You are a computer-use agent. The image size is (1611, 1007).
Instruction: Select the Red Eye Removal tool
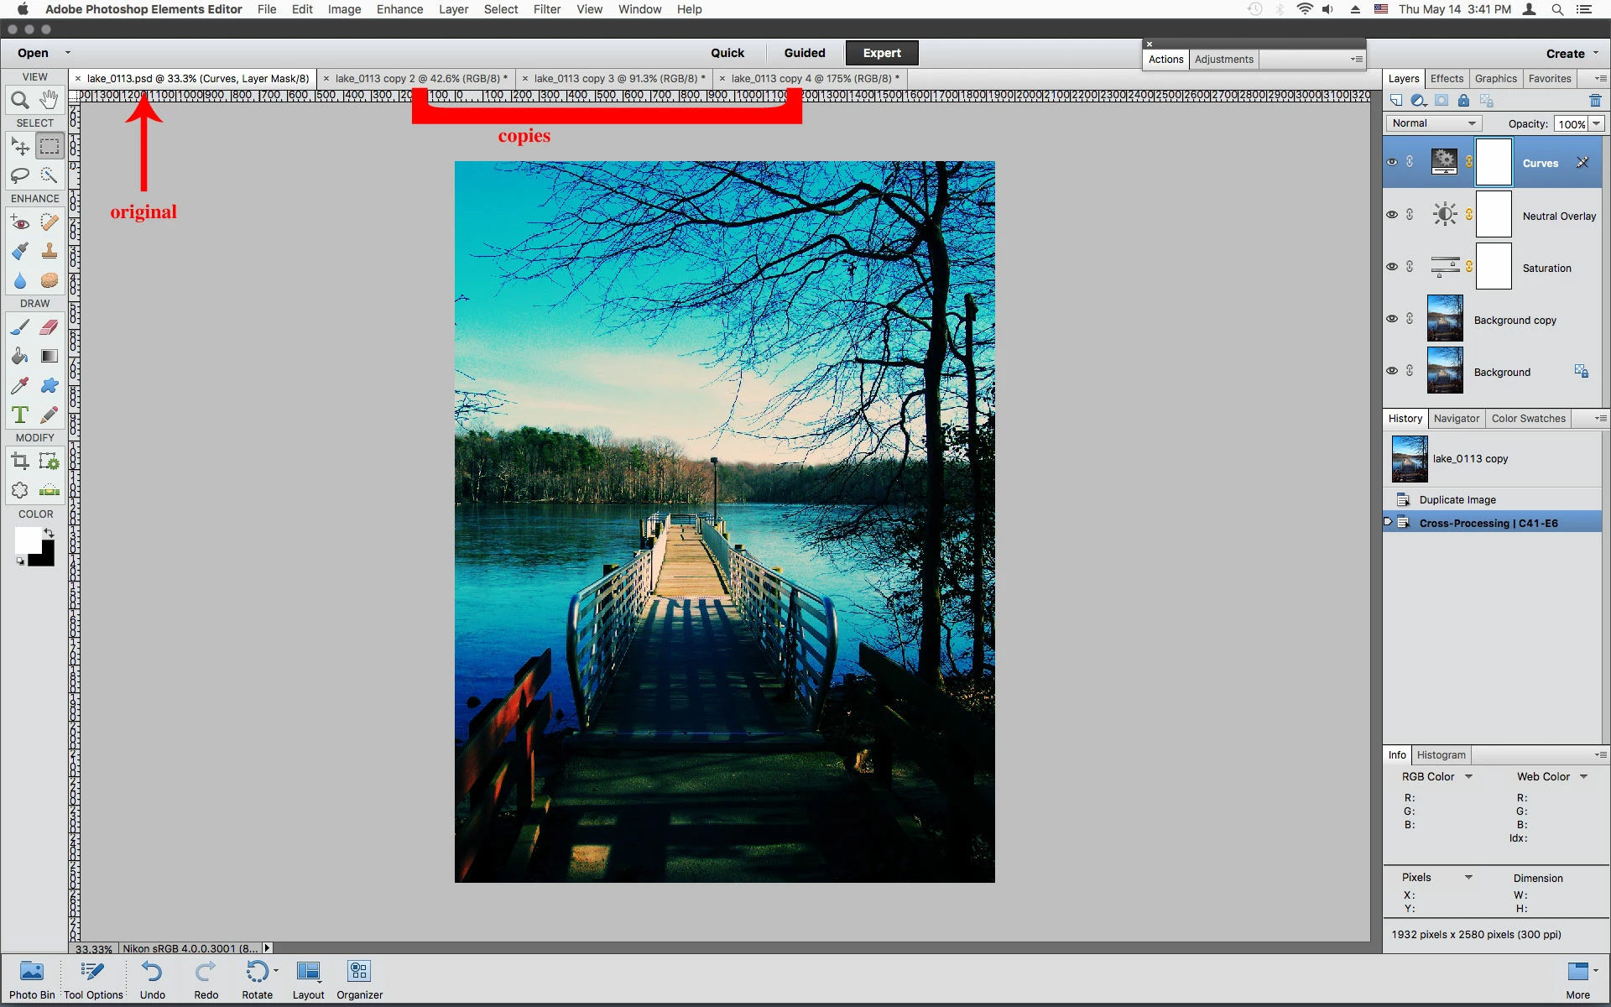[x=20, y=223]
